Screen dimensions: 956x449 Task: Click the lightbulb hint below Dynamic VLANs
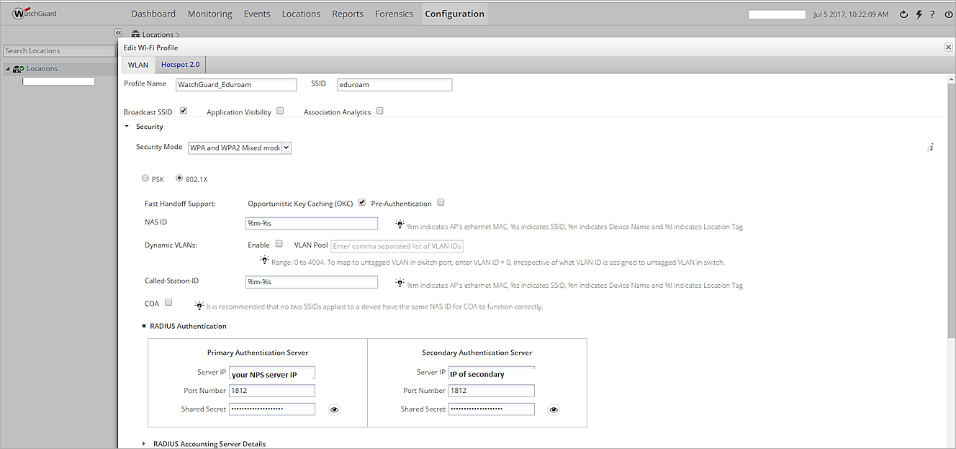264,260
